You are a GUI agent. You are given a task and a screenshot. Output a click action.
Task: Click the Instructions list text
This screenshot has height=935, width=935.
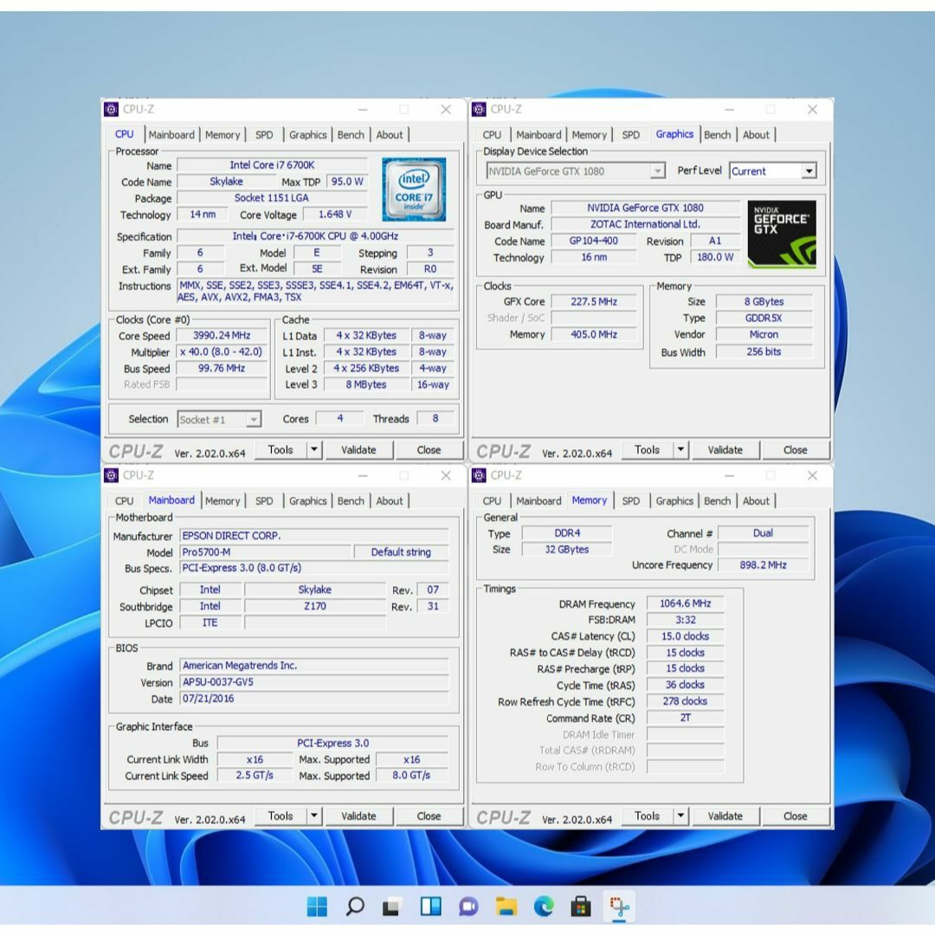pyautogui.click(x=315, y=291)
